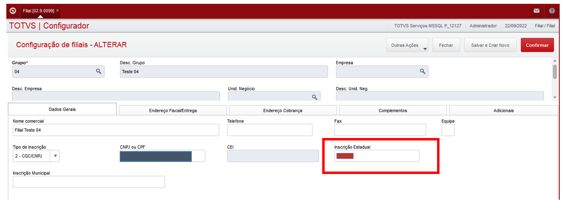Click the Inscrição Estadual input field
Viewport: 568px width, 208px height.
(x=377, y=156)
